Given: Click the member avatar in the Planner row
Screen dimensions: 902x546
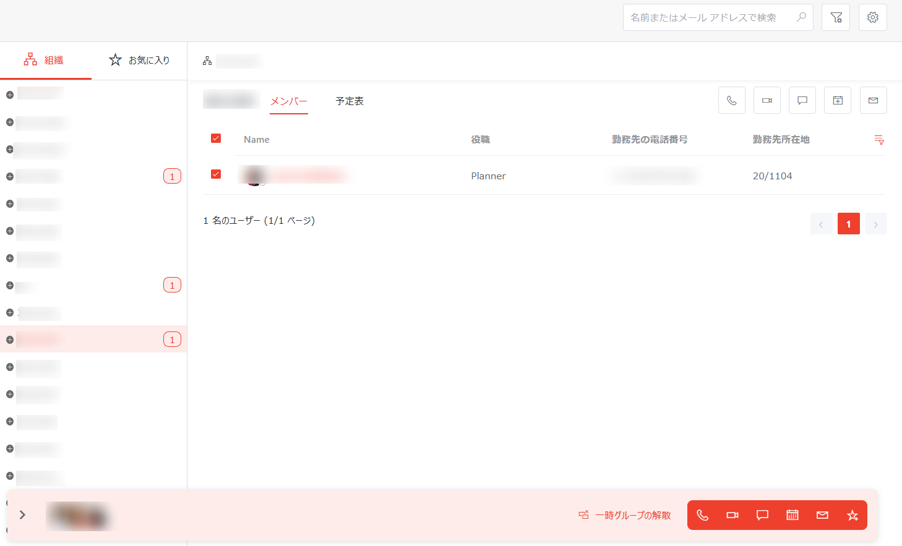Looking at the screenshot, I should pyautogui.click(x=254, y=176).
